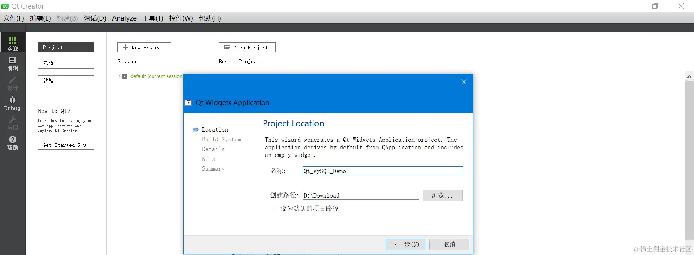Screen dimensions: 694x255
Task: Click the scrollbar up arrow
Action: tap(689, 76)
